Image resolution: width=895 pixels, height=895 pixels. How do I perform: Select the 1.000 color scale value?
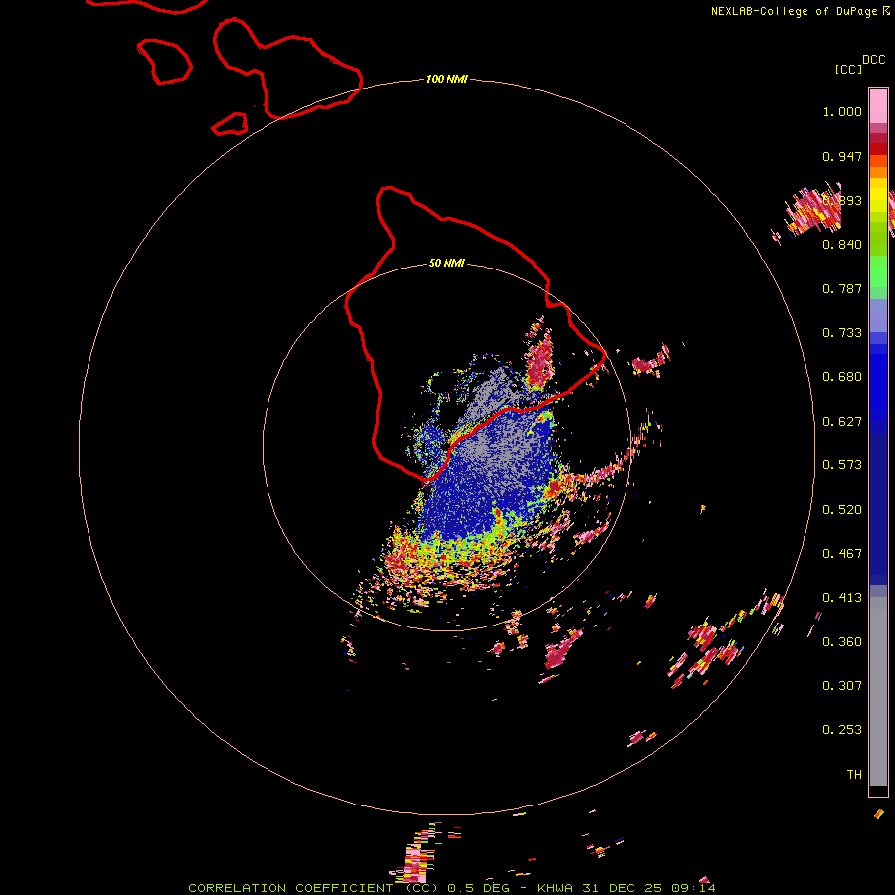click(842, 111)
